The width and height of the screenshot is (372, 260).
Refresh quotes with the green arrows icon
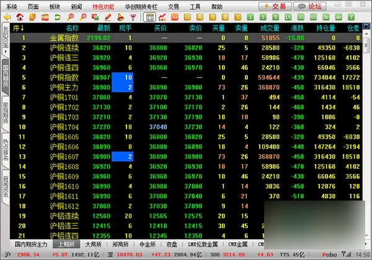(58, 17)
